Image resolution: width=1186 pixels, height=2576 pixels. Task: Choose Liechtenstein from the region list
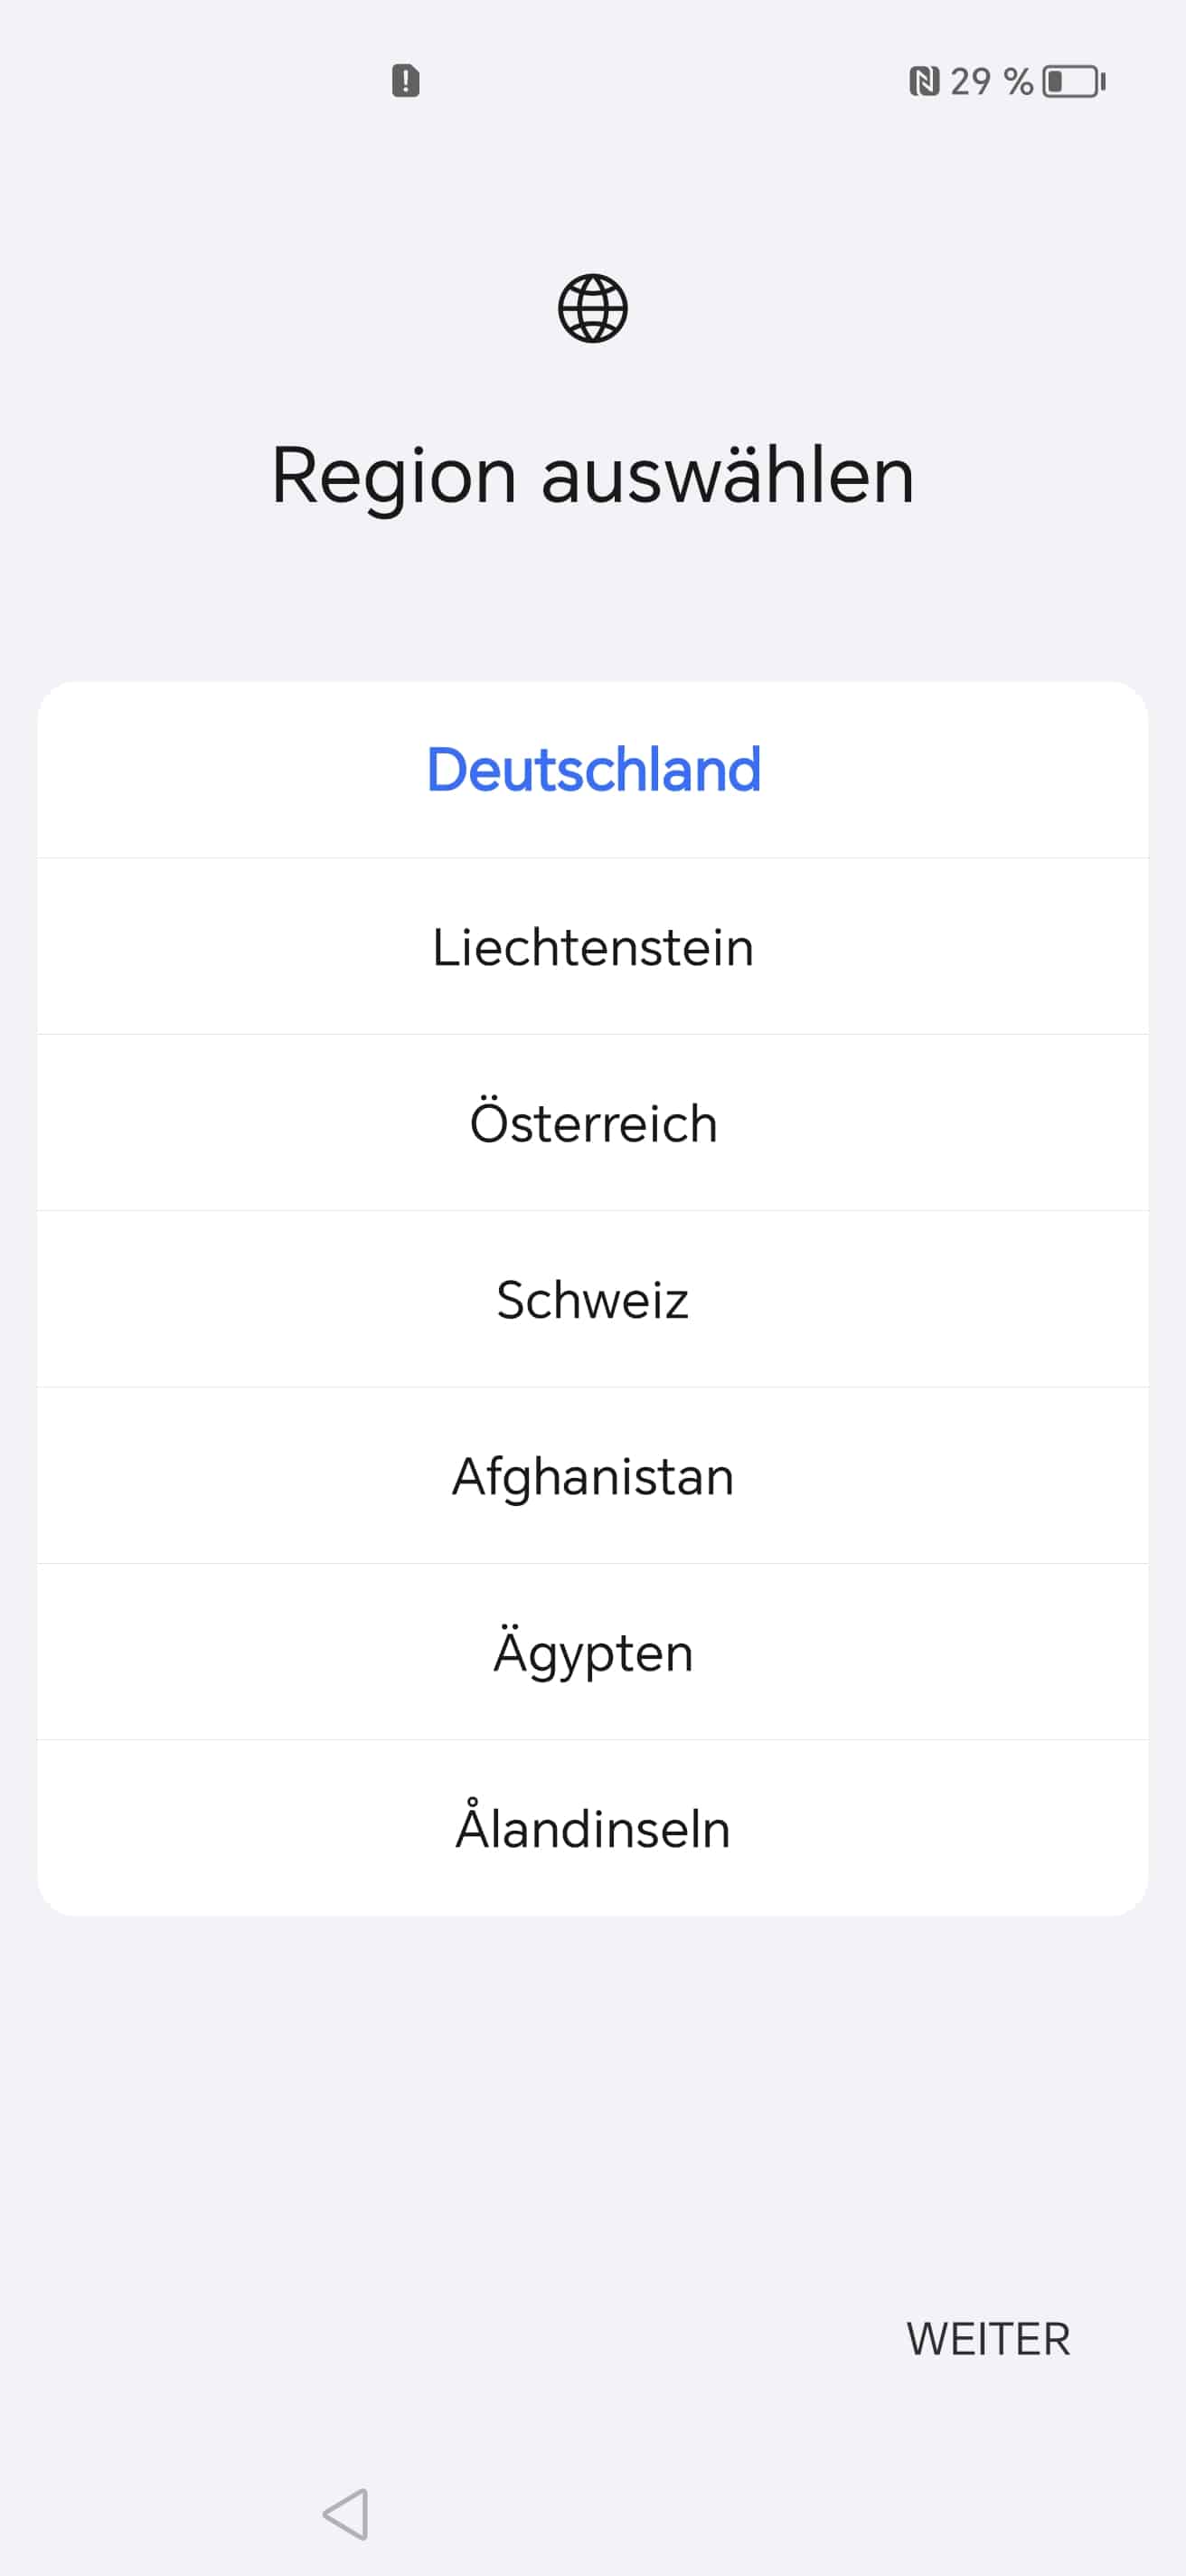[592, 947]
